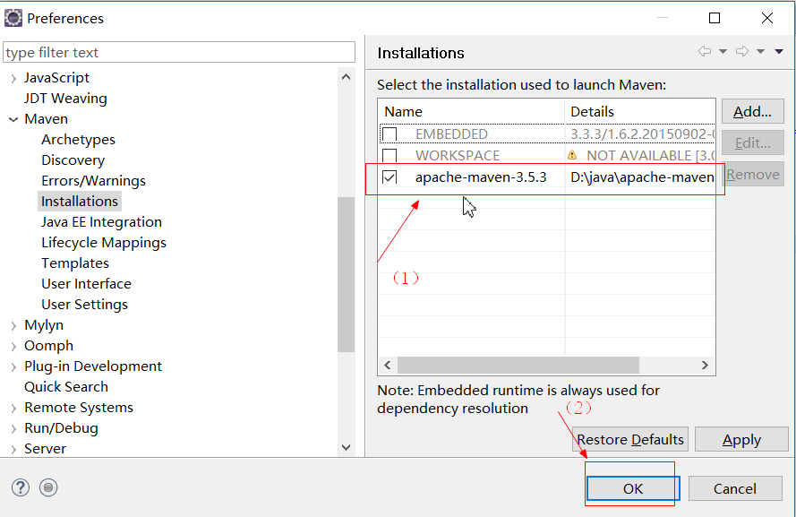Focus the type filter text field
Screen dimensions: 796x517
click(179, 52)
